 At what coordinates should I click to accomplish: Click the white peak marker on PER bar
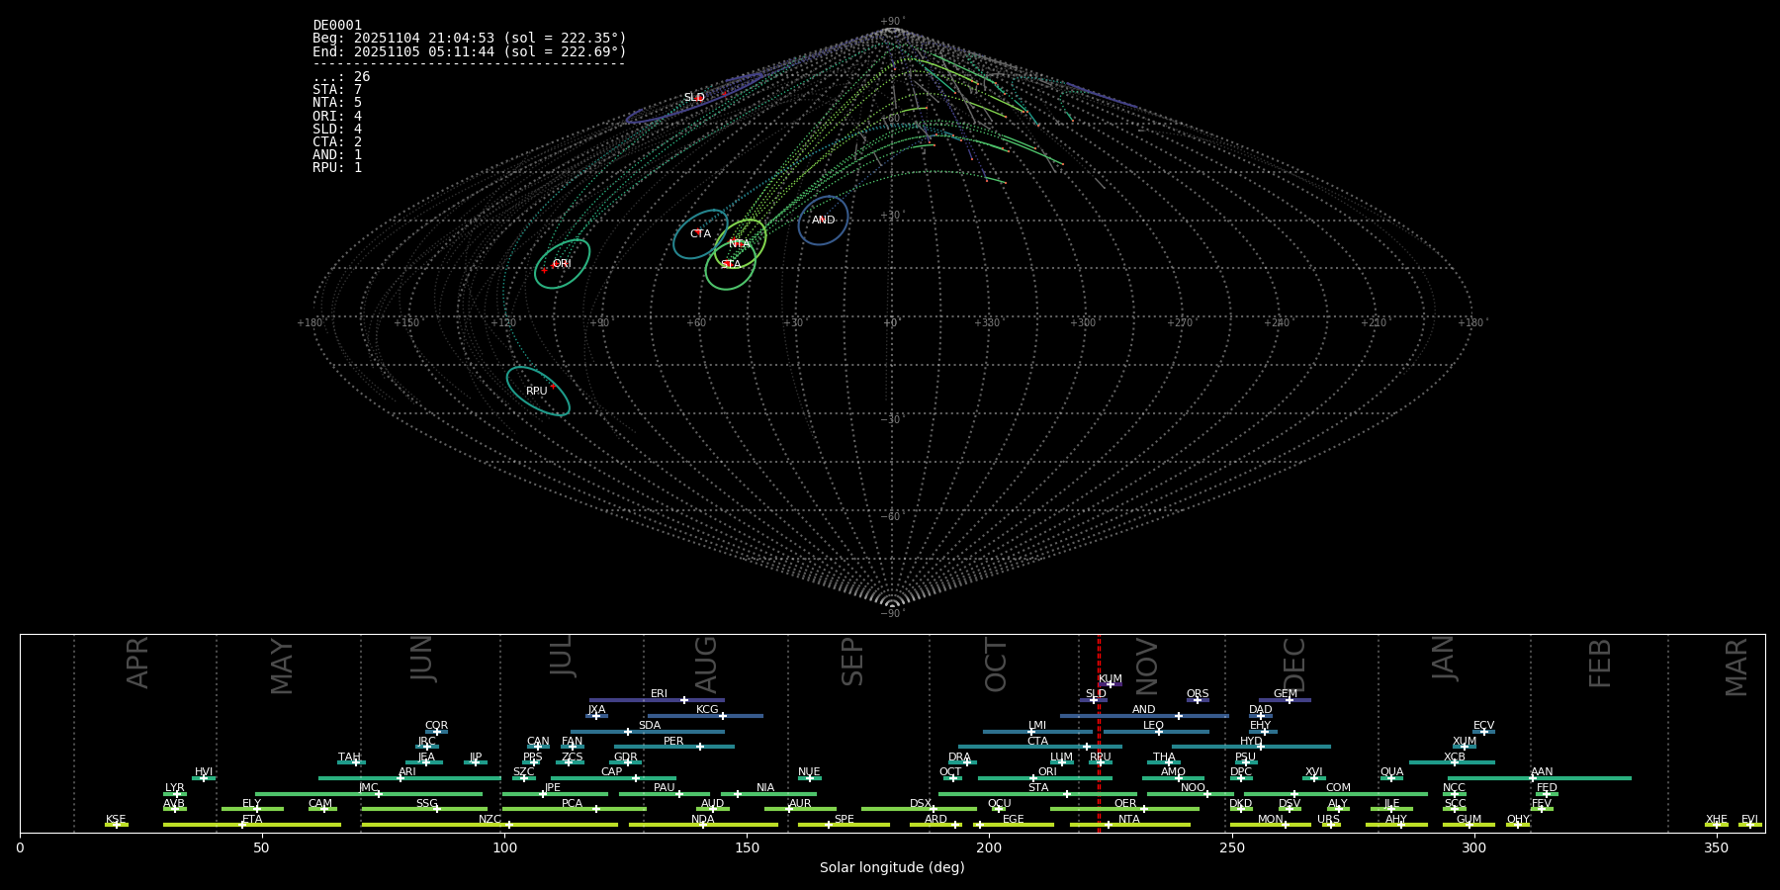pyautogui.click(x=700, y=747)
